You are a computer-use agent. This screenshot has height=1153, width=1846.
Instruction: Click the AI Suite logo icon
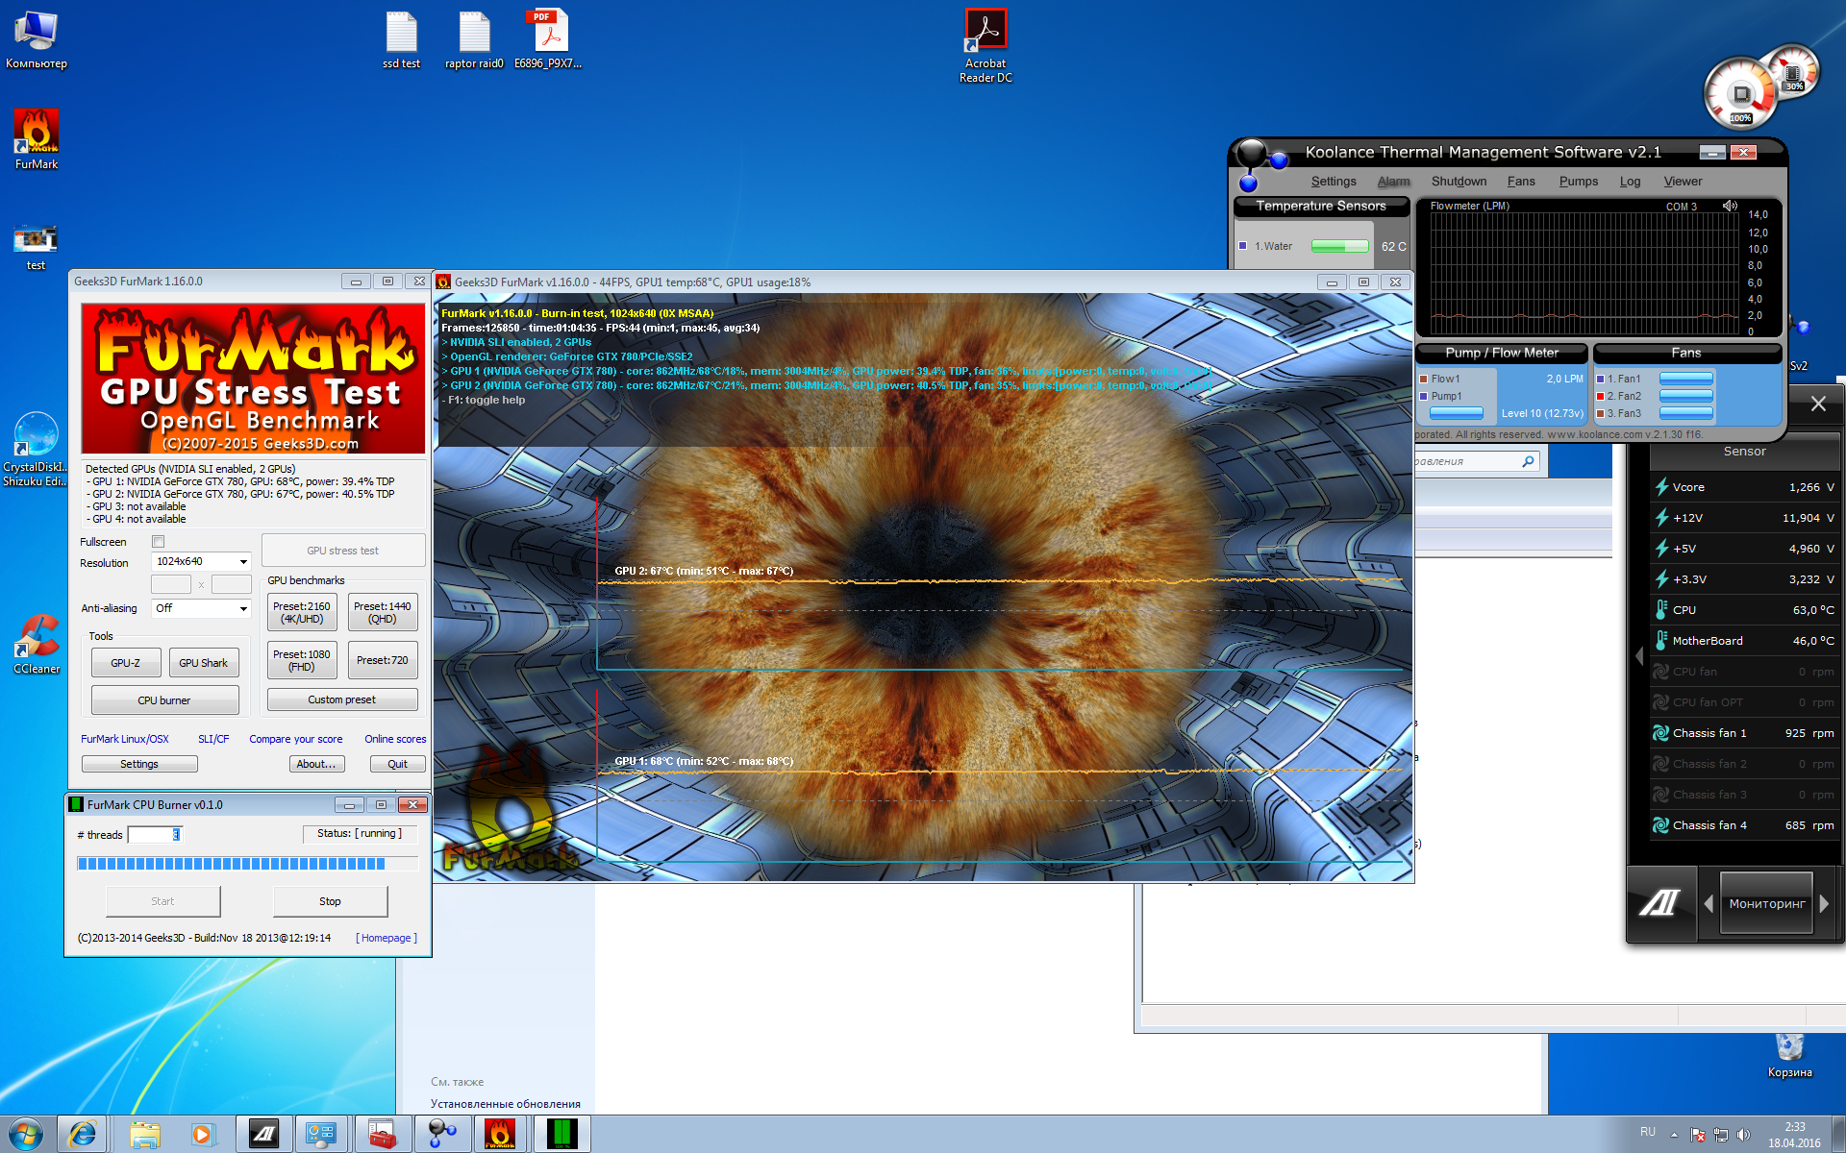coord(1659,903)
